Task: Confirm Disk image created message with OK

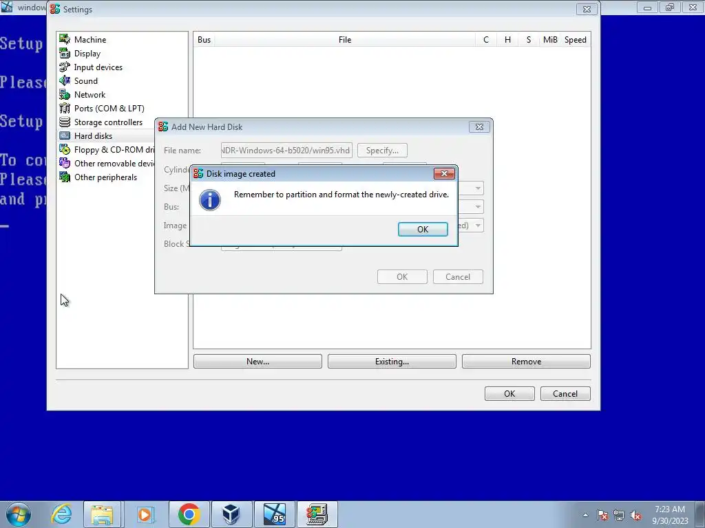Action: [423, 229]
